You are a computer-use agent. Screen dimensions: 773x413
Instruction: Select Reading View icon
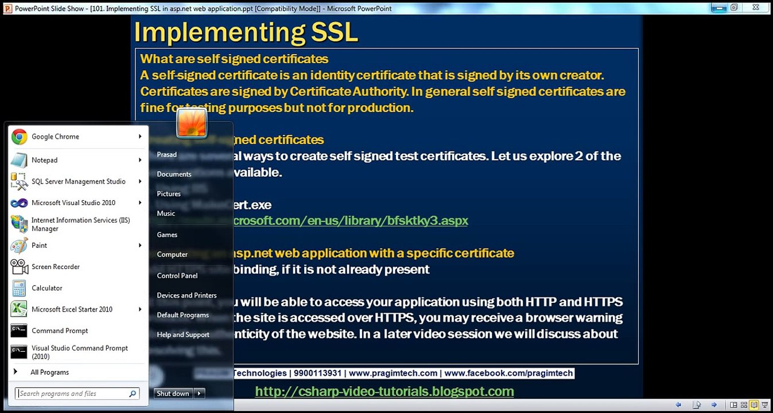point(754,405)
